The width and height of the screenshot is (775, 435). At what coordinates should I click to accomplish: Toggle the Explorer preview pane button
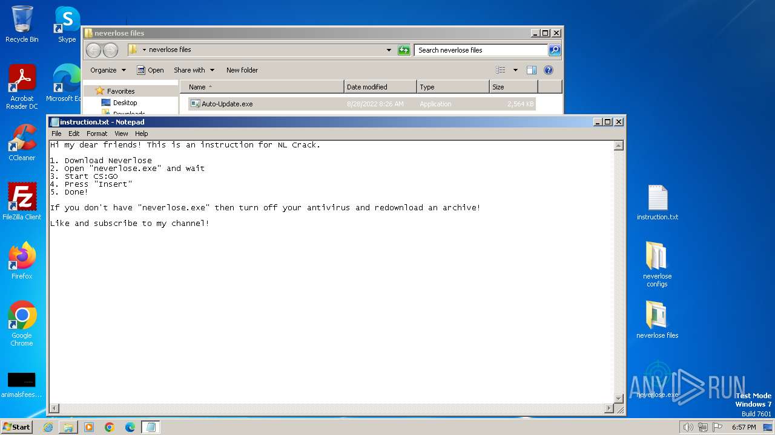click(531, 70)
